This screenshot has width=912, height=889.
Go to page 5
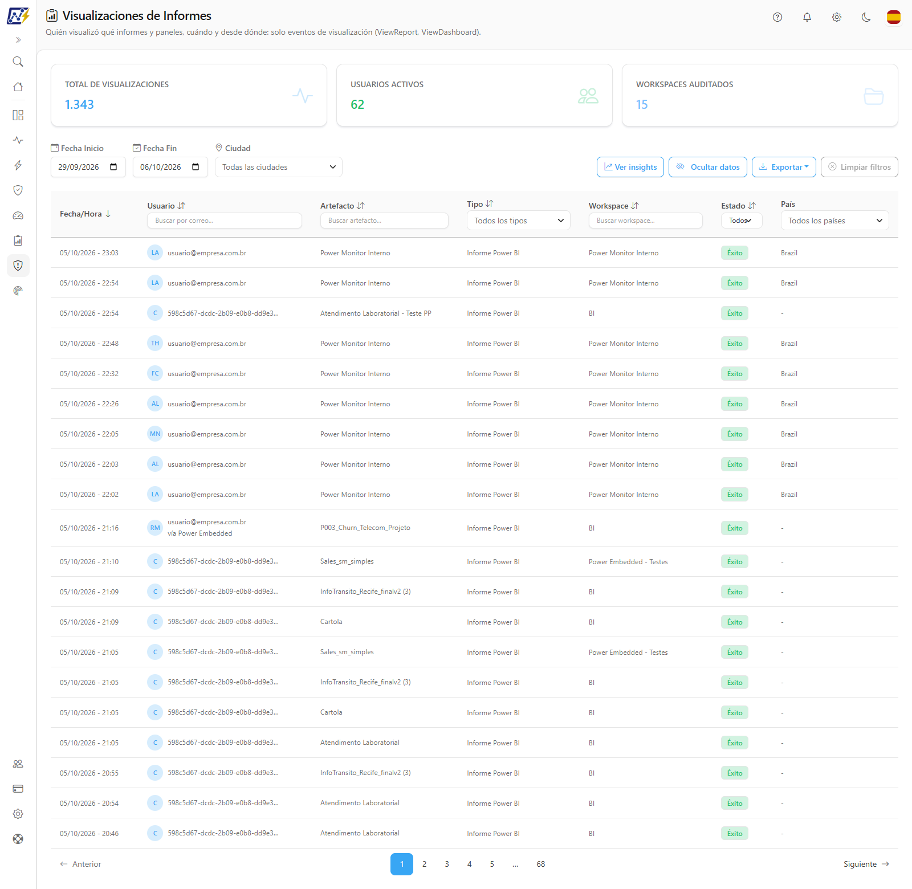pos(492,864)
